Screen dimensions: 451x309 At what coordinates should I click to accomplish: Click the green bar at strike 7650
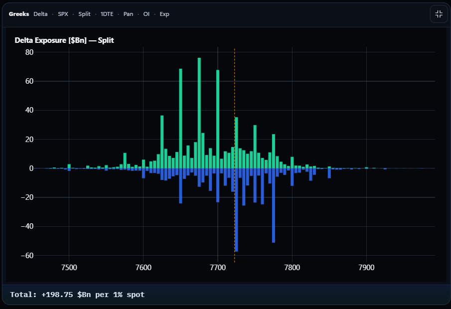(x=180, y=119)
